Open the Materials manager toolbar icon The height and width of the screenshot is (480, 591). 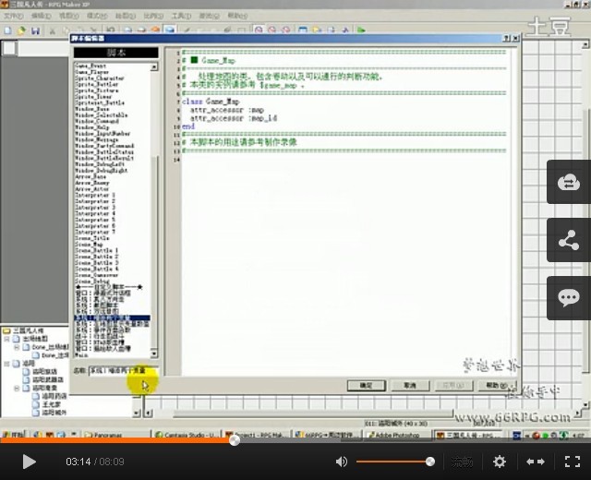click(317, 30)
